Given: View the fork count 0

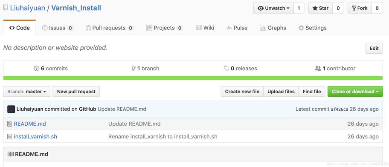Looking at the screenshot, I should [377, 8].
